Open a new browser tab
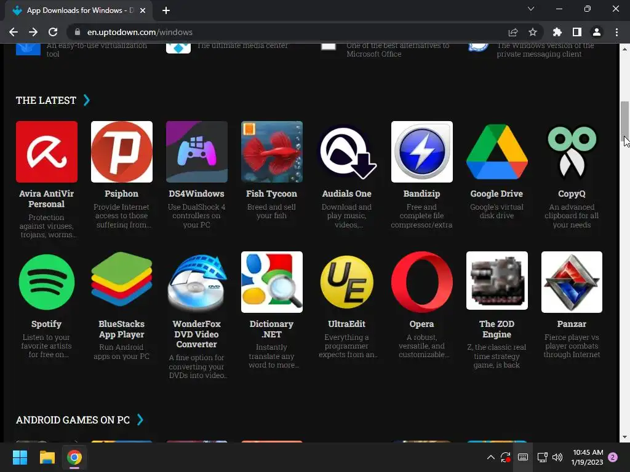The width and height of the screenshot is (630, 472). pos(166,10)
